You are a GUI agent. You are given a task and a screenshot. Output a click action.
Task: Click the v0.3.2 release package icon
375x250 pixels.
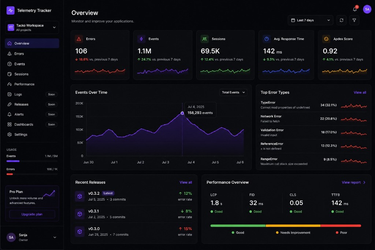tap(80, 196)
